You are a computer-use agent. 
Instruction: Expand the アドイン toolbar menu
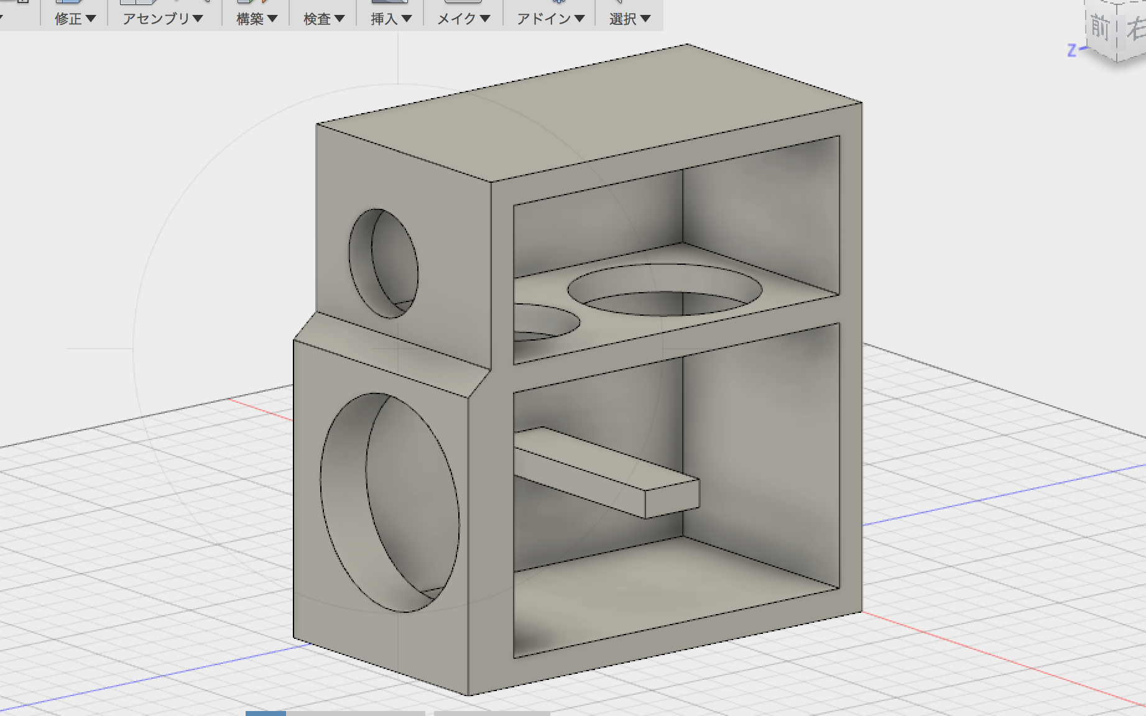tap(551, 19)
